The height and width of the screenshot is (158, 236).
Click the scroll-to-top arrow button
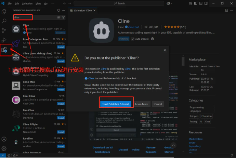(173, 145)
